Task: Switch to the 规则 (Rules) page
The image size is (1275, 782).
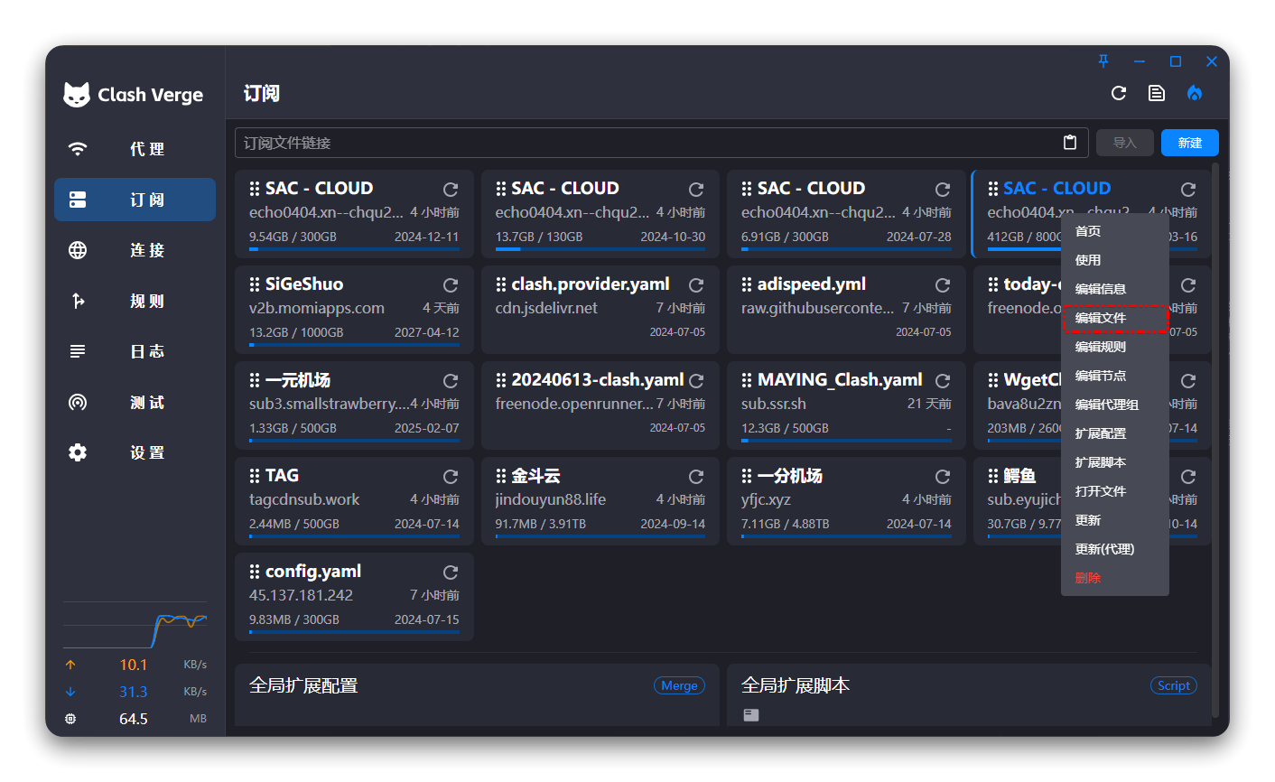Action: coord(135,301)
